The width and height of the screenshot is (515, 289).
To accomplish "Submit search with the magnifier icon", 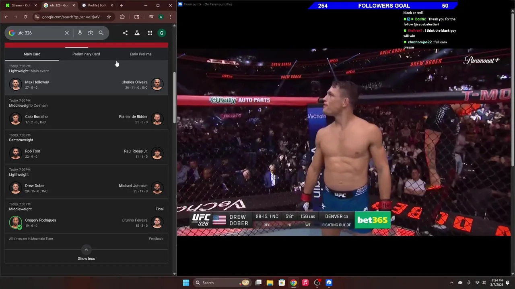I will [x=101, y=33].
